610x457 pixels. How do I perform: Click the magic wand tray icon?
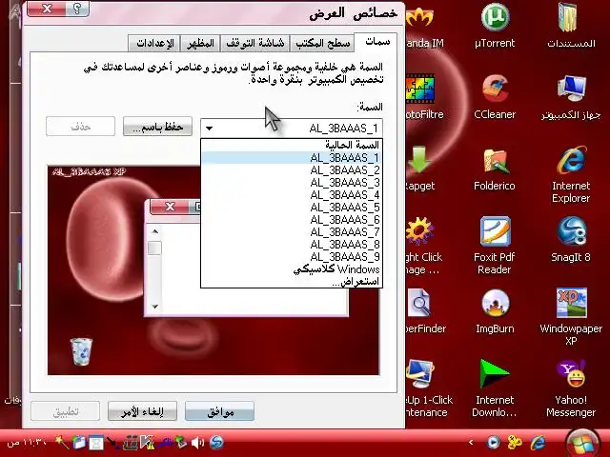(x=61, y=442)
